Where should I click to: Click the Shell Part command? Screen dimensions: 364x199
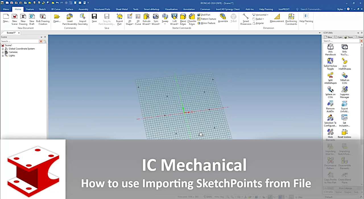pos(204,15)
